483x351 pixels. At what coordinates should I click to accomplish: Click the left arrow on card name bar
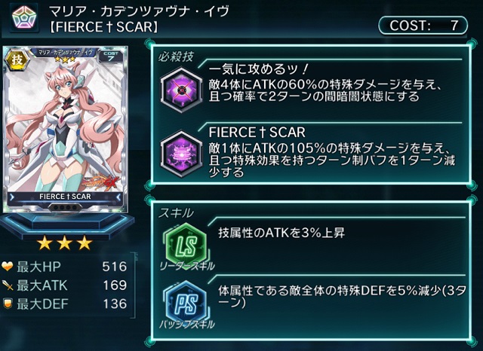12,197
